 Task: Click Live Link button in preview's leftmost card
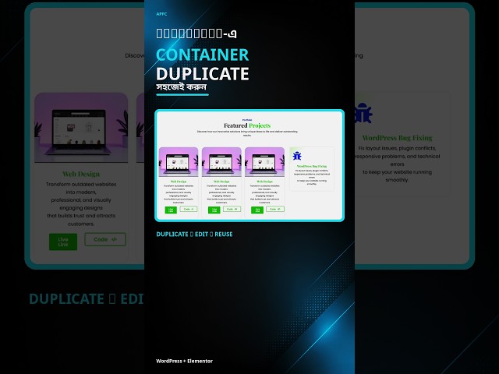(171, 210)
